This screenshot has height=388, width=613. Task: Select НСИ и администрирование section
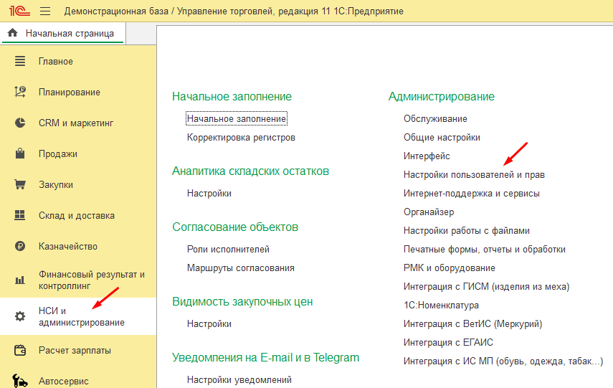tap(78, 316)
